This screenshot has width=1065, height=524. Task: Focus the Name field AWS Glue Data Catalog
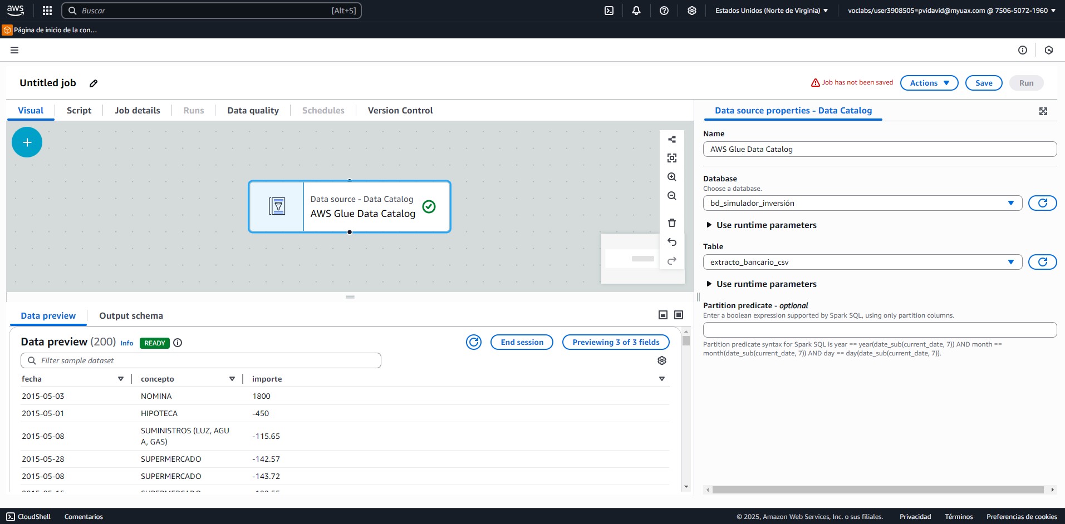[x=880, y=149]
